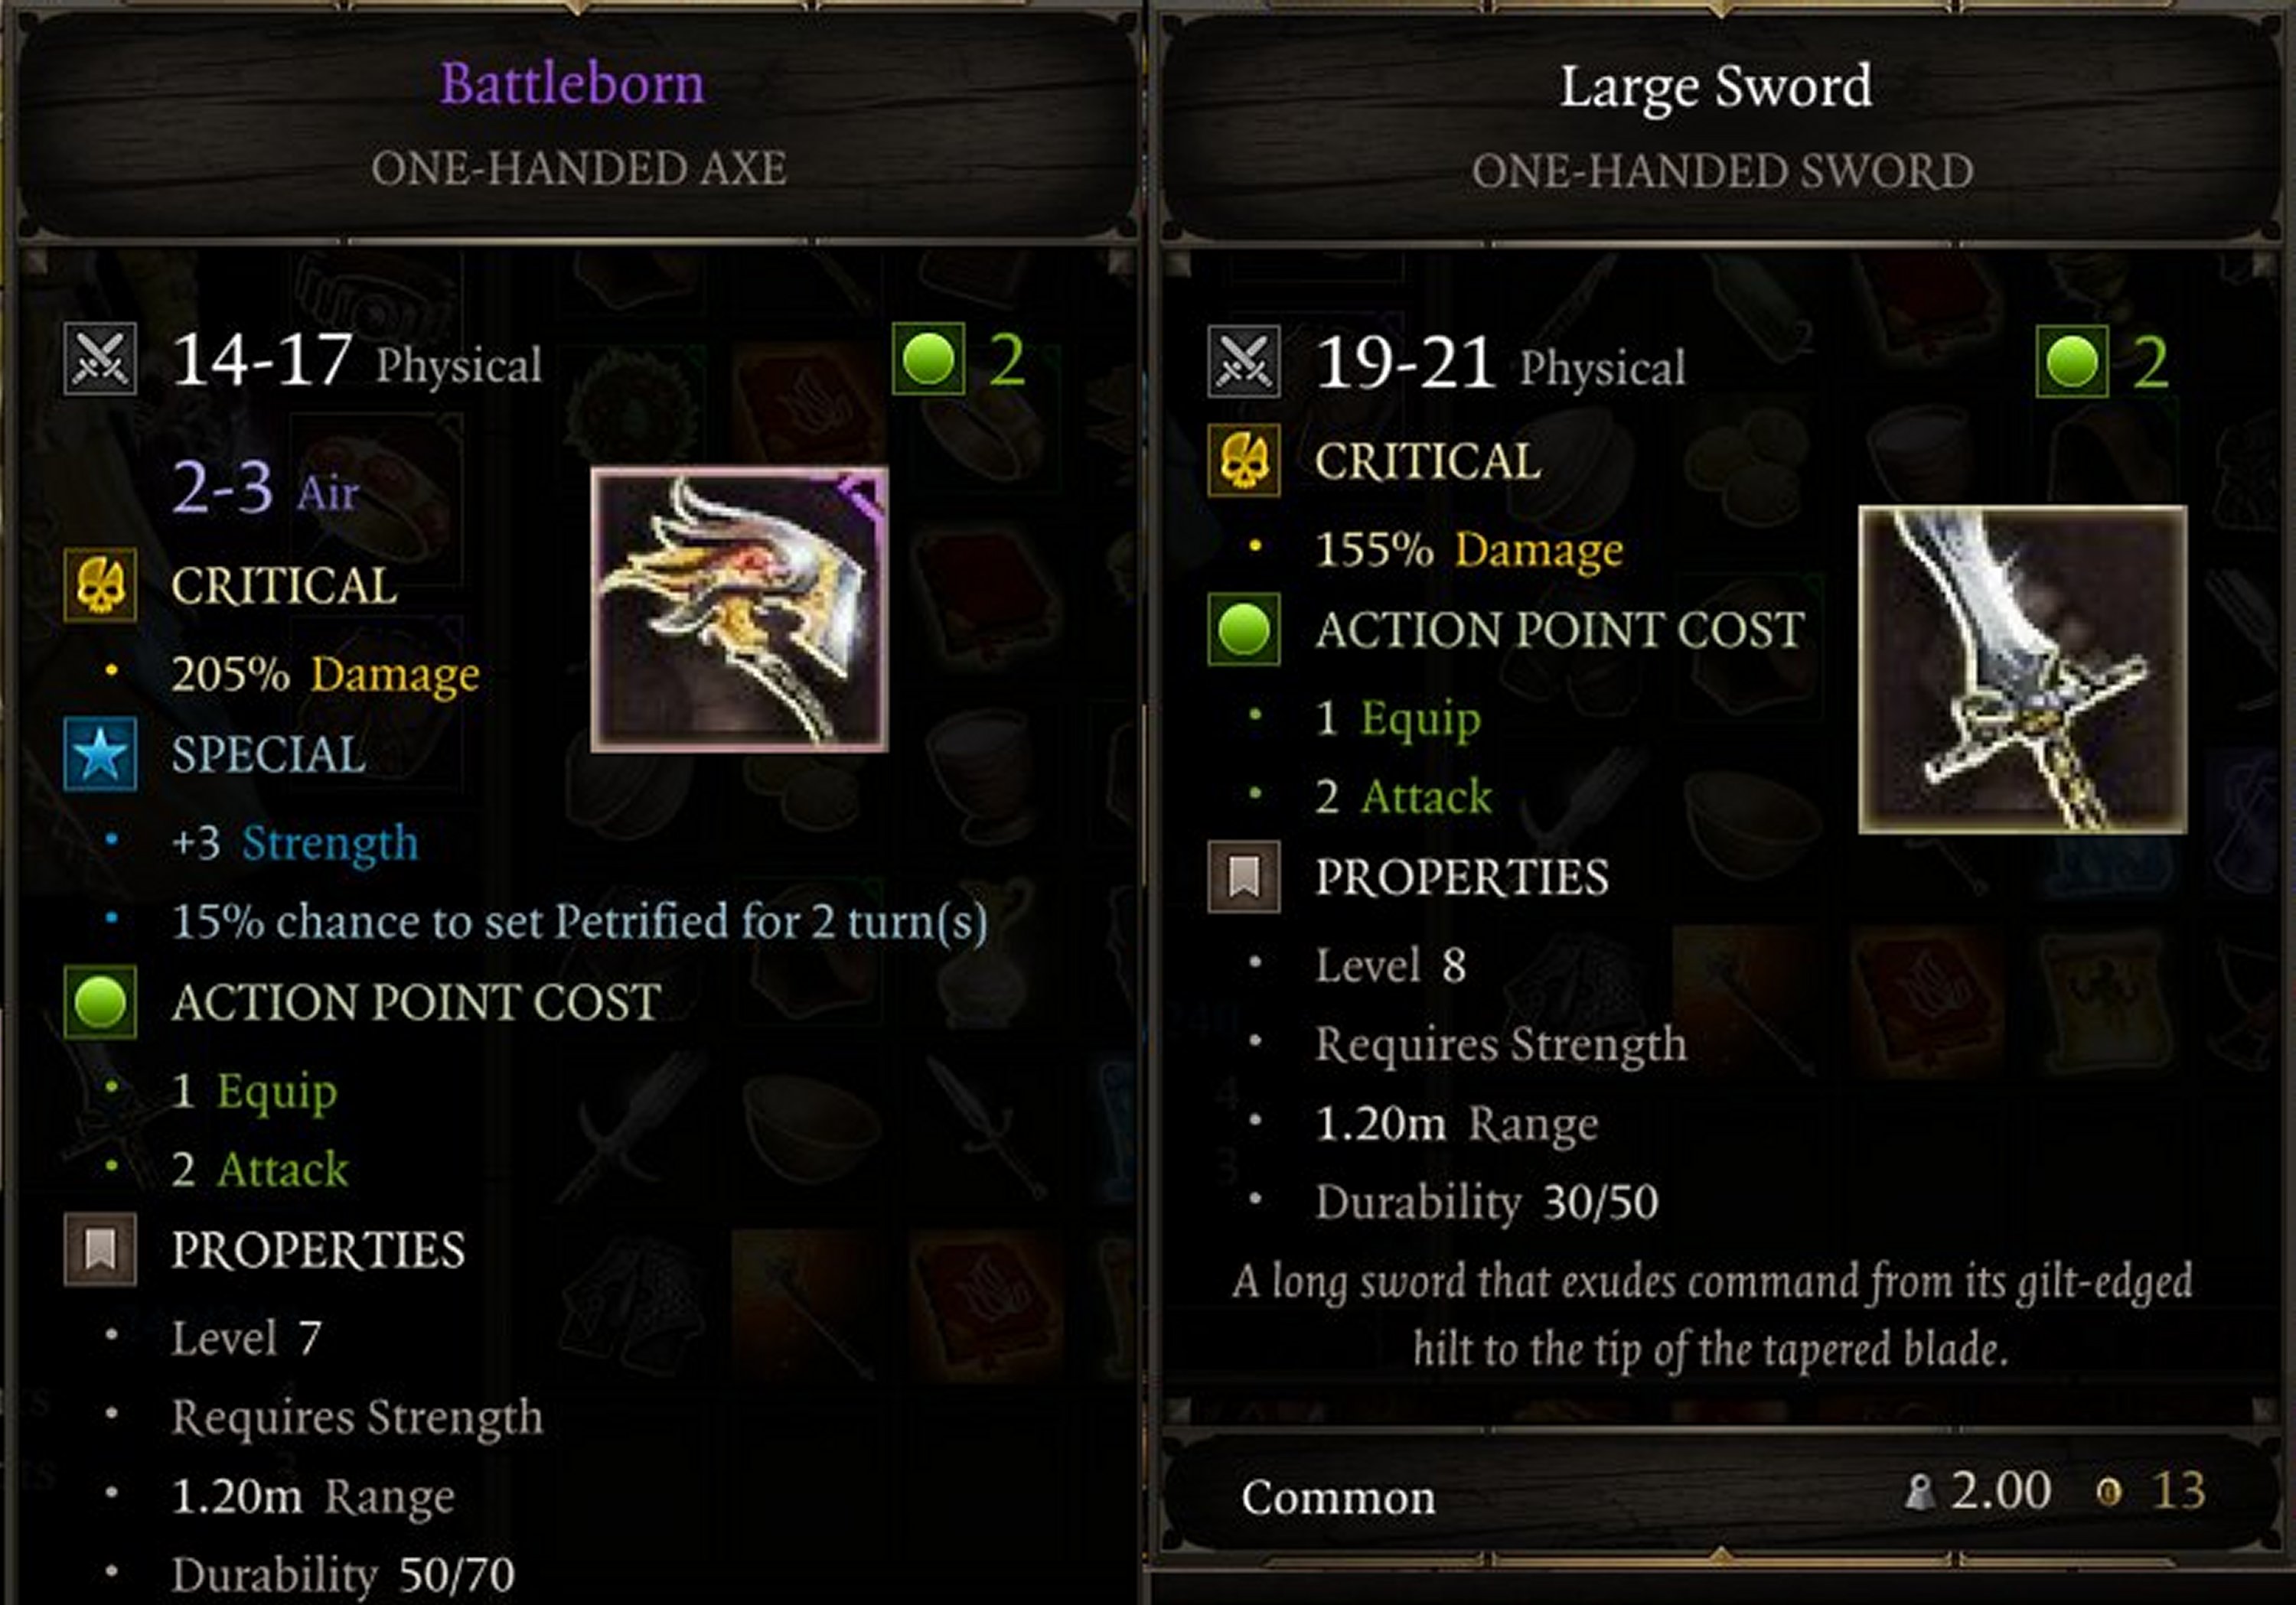Click the crossed swords damage icon for Large Sword
The height and width of the screenshot is (1605, 2296).
coord(1243,362)
